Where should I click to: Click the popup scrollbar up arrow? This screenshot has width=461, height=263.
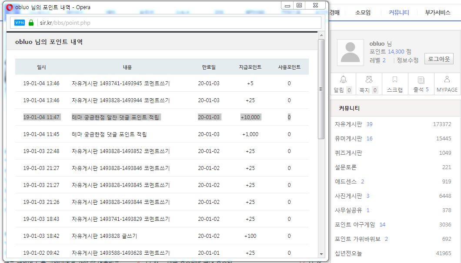pyautogui.click(x=321, y=35)
